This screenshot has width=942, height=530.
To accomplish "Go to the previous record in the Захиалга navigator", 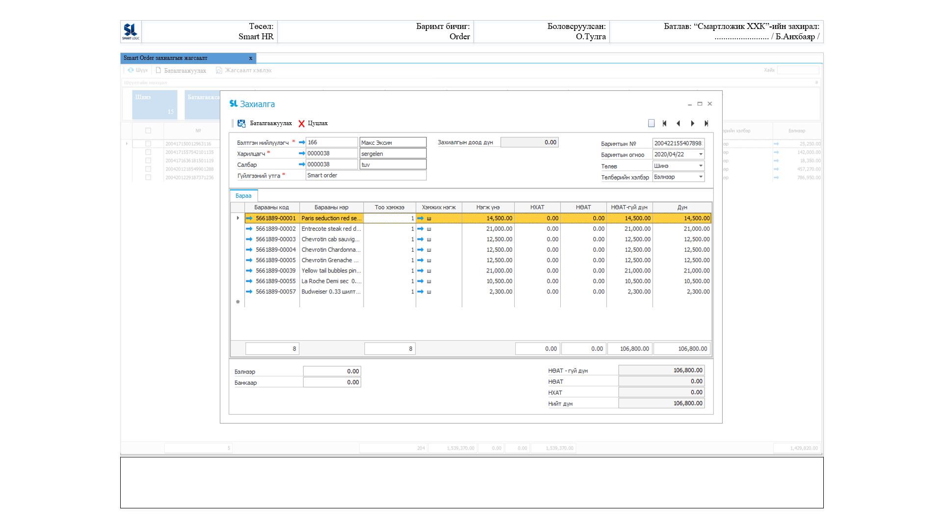I will pos(679,123).
